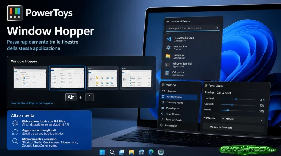Open PowerToys icon on the taskbar
Screen dimensions: 281x156
tap(161, 152)
